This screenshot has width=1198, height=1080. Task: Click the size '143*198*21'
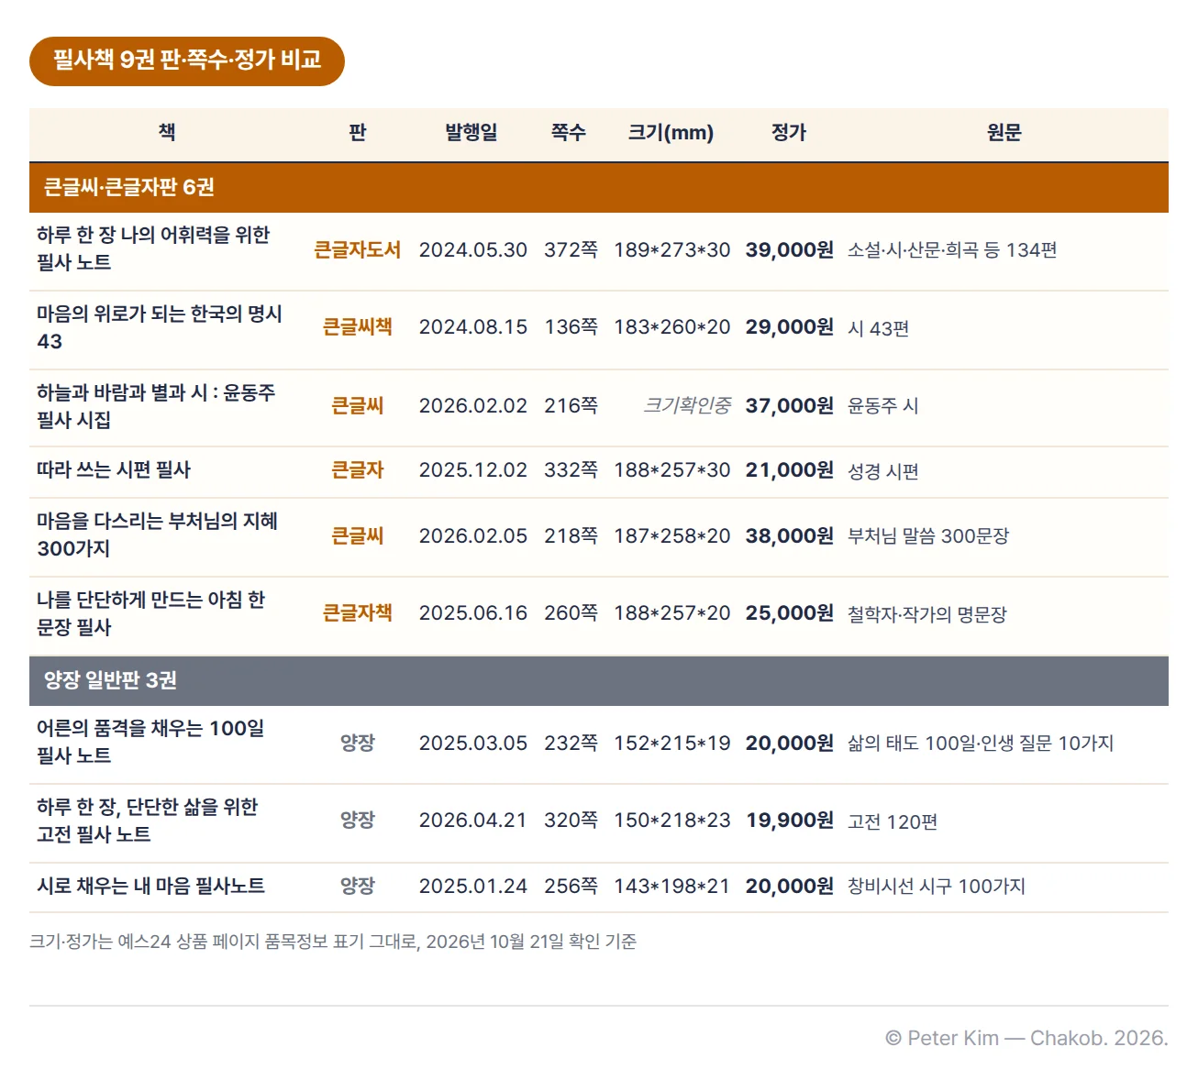click(x=672, y=886)
